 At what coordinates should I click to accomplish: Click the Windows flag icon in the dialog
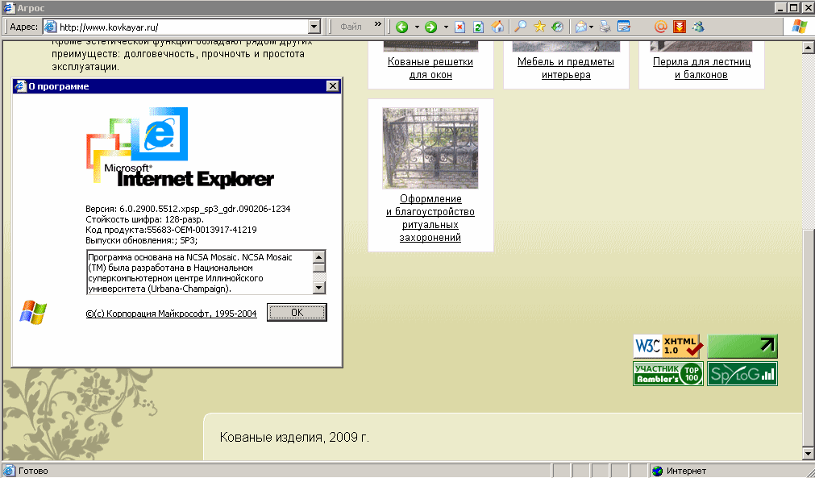[33, 312]
